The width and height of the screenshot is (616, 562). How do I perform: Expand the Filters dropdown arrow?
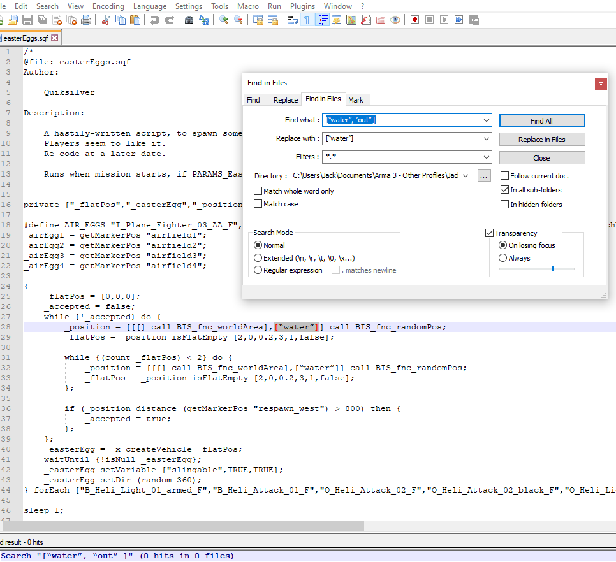(487, 157)
